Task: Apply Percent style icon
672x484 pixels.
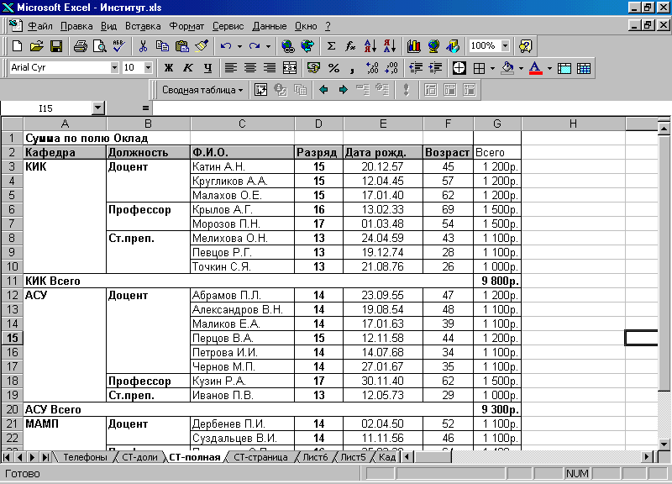Action: click(333, 68)
